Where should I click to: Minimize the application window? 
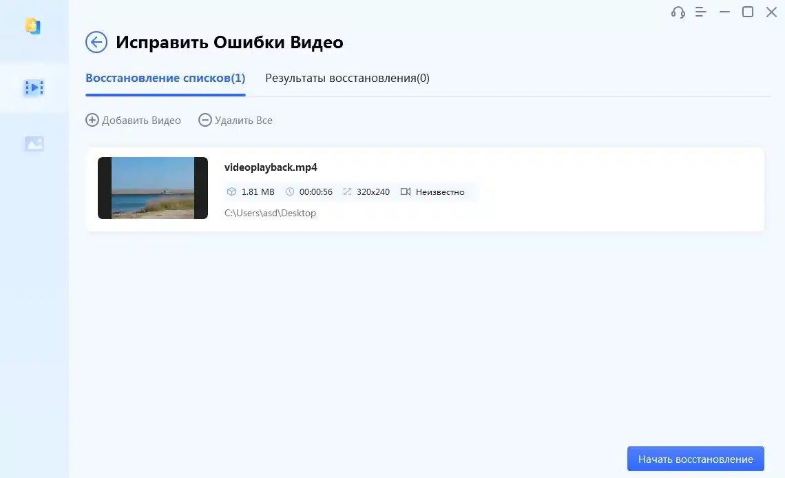point(724,12)
